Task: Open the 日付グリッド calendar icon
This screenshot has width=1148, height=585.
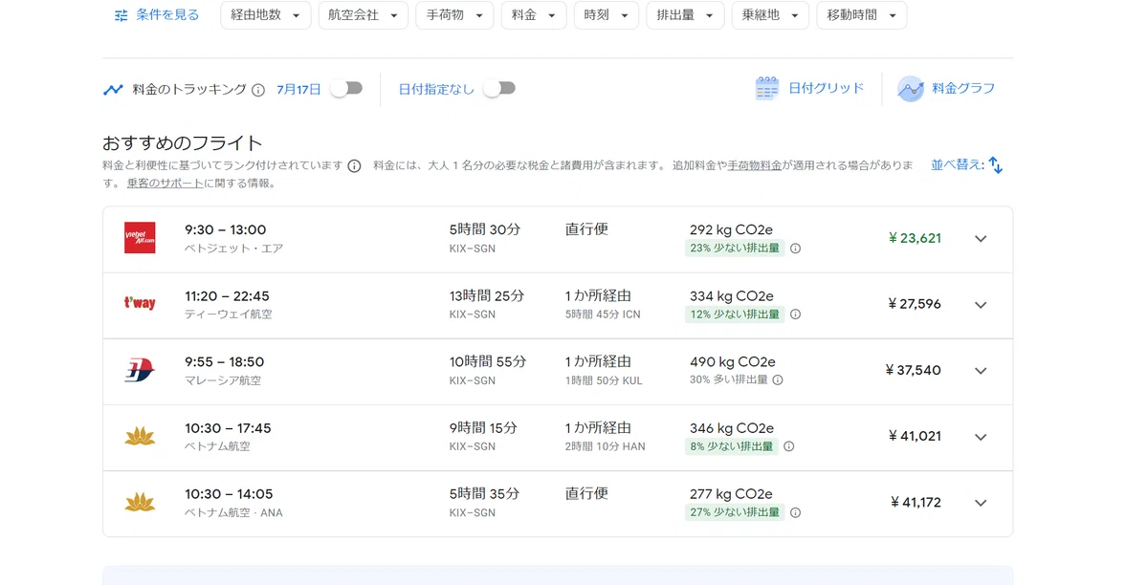Action: point(767,89)
